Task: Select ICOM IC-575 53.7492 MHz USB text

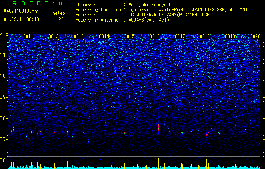Action: tap(169, 15)
